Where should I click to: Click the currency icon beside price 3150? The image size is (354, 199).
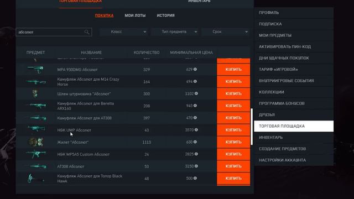196,166
